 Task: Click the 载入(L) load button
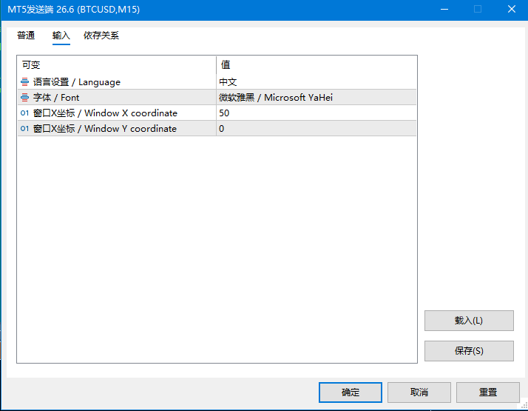(469, 321)
